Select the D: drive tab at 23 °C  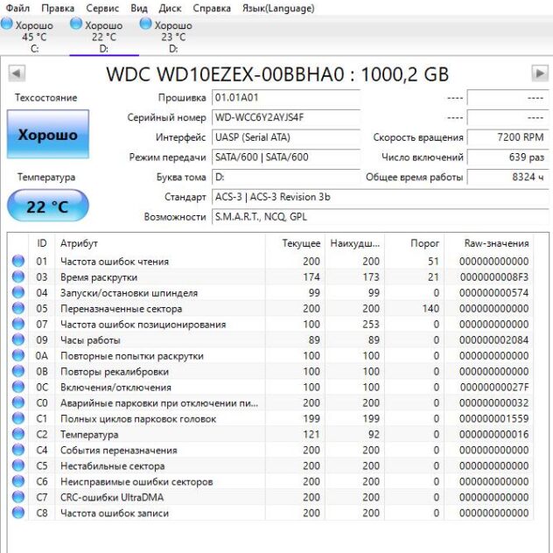point(173,37)
